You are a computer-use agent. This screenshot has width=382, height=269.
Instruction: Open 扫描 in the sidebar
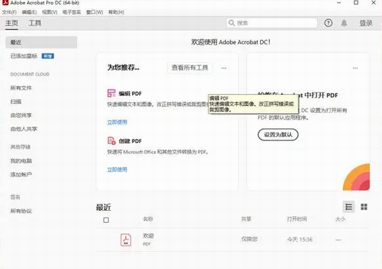[x=15, y=102]
